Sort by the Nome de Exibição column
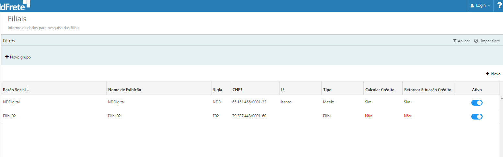This screenshot has width=503, height=157. coord(124,90)
